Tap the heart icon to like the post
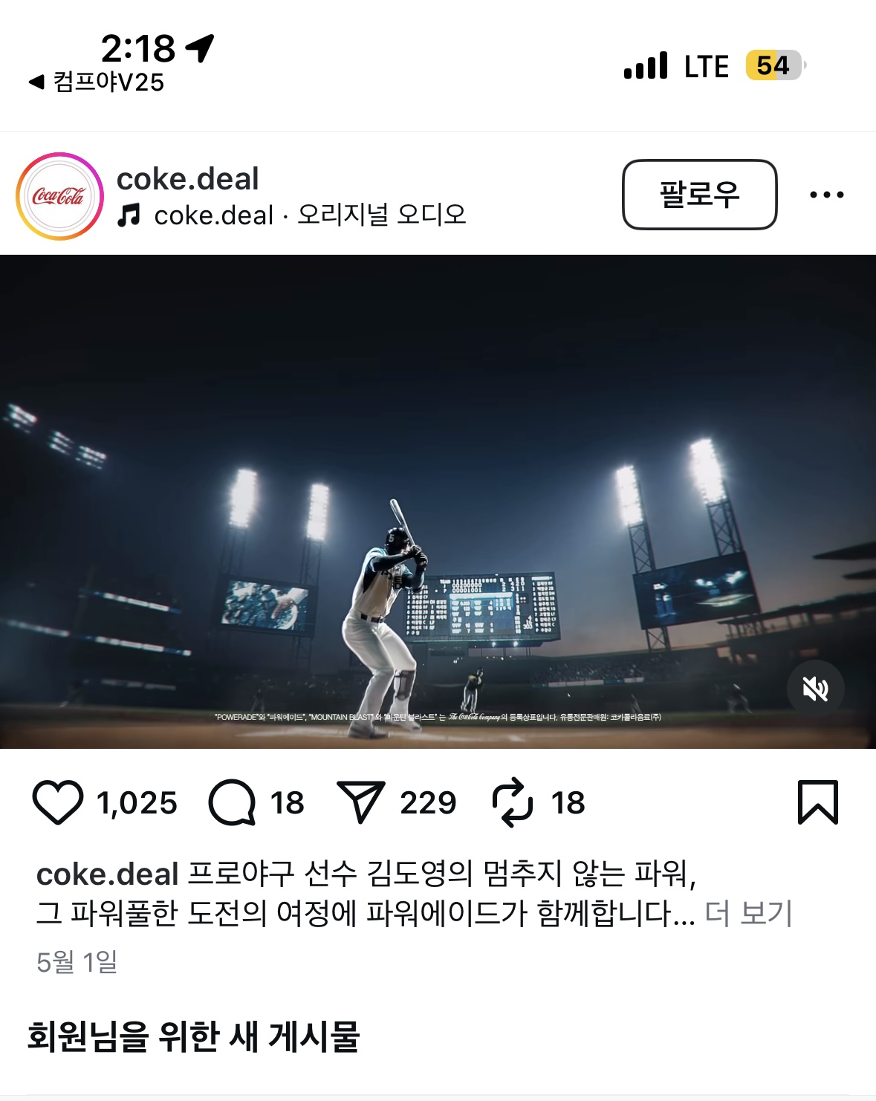 point(58,802)
